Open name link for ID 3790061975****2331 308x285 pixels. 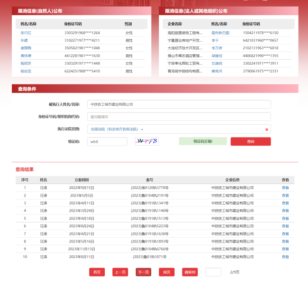(x=217, y=71)
